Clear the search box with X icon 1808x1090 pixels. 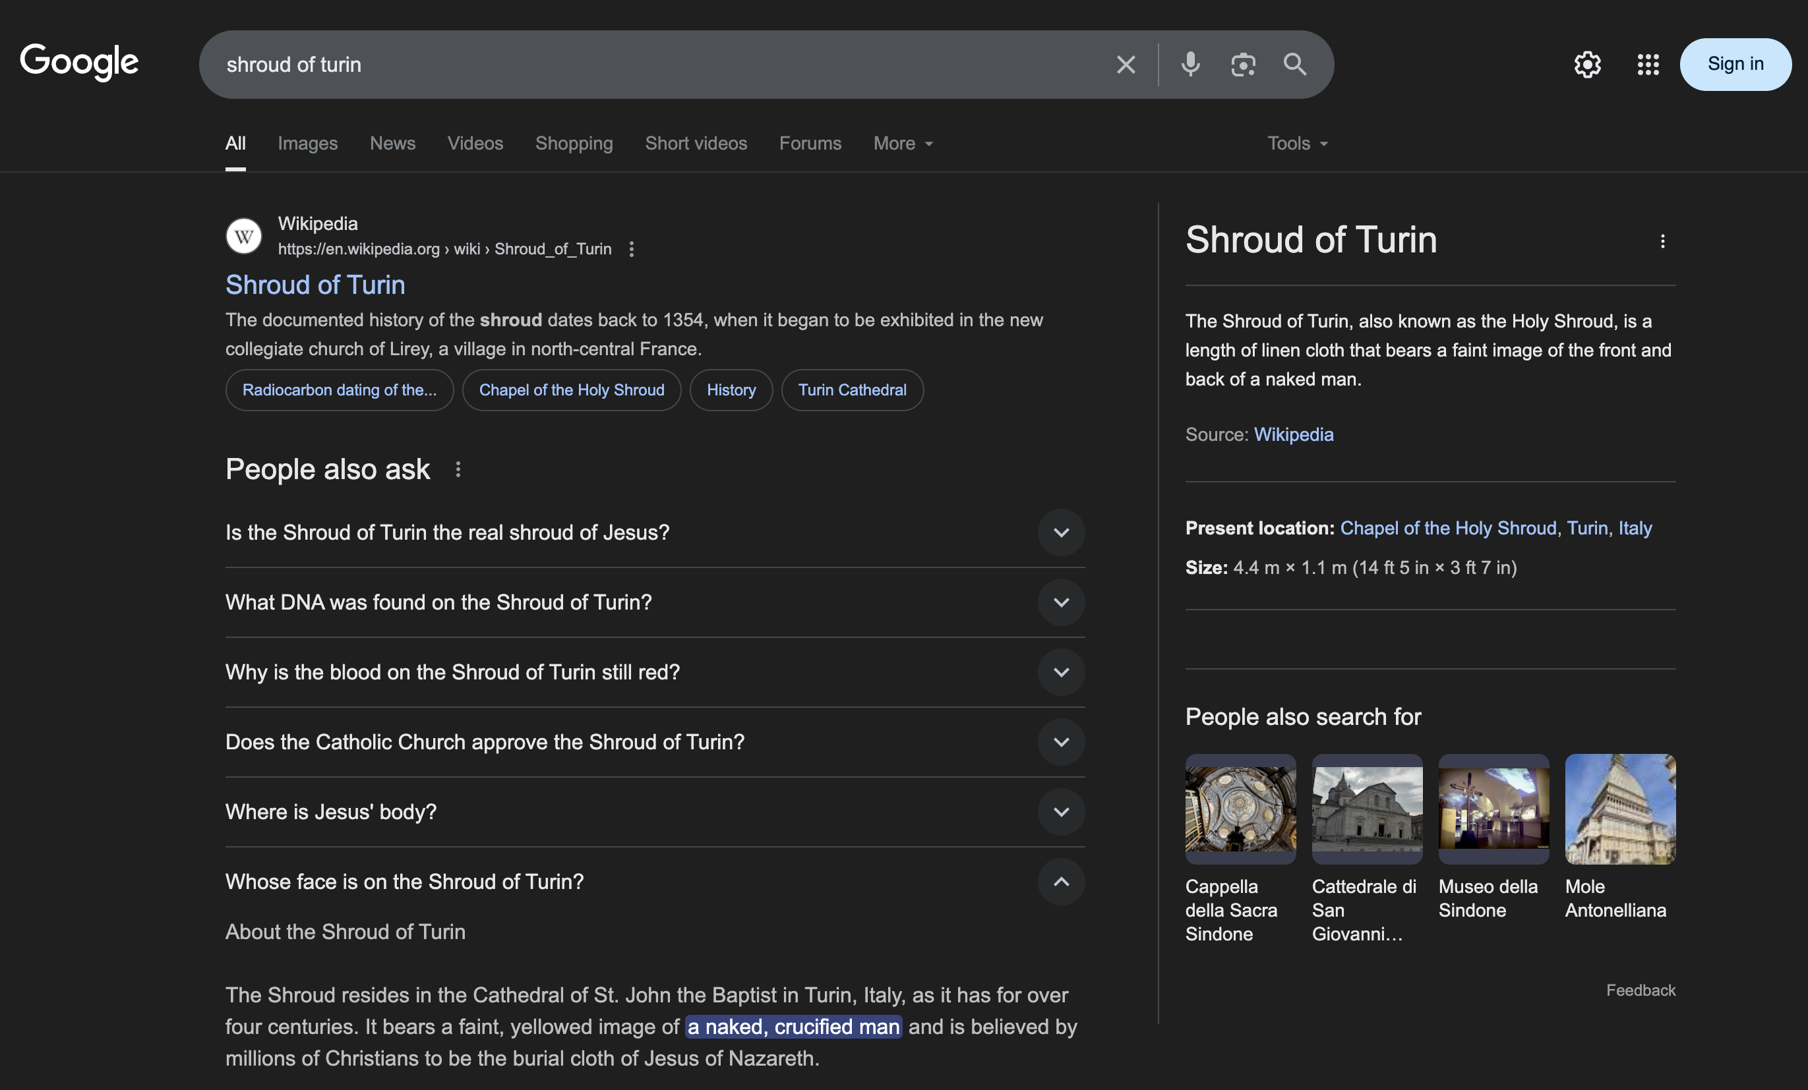[1126, 65]
